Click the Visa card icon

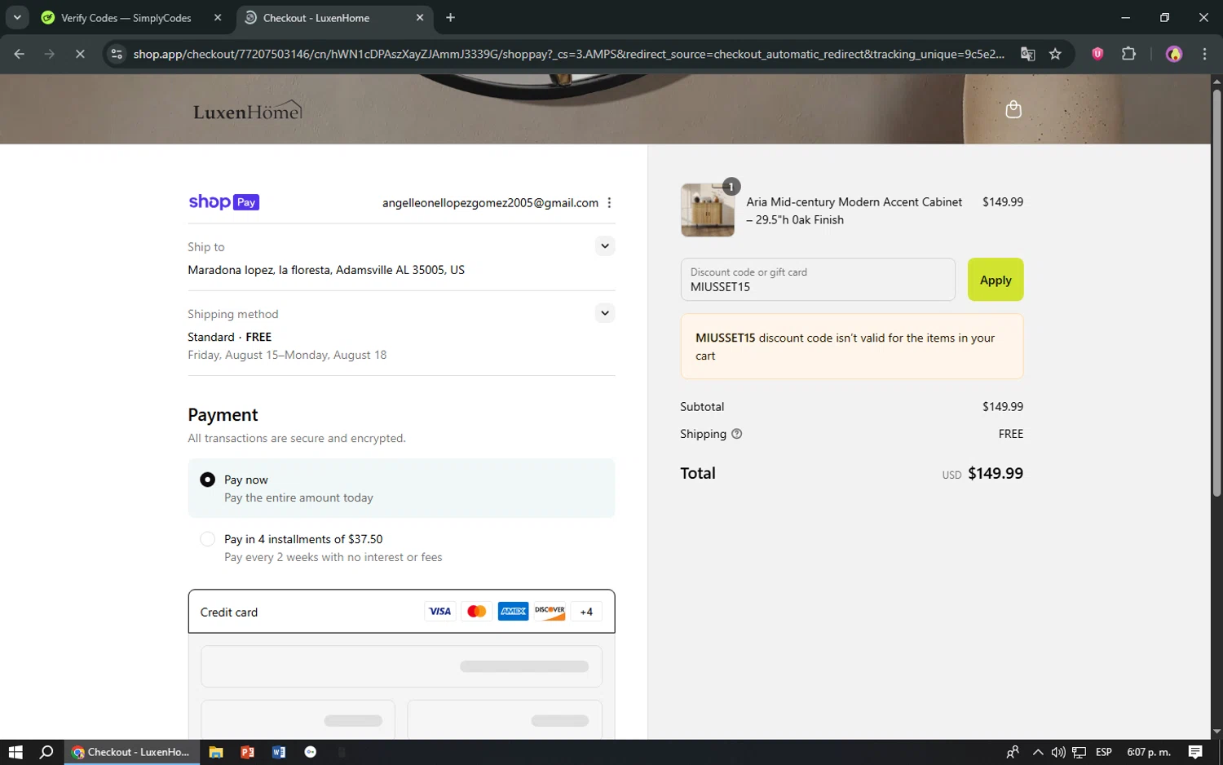pyautogui.click(x=439, y=612)
